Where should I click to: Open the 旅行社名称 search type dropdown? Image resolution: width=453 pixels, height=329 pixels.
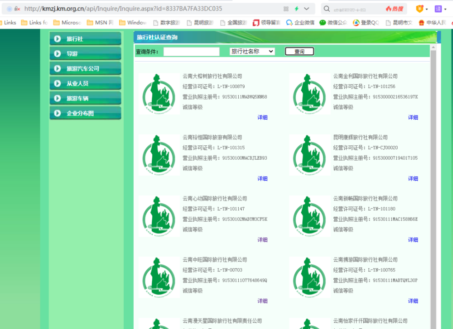point(252,52)
